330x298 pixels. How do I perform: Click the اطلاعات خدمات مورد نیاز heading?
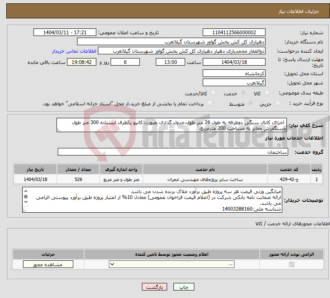coord(294,138)
